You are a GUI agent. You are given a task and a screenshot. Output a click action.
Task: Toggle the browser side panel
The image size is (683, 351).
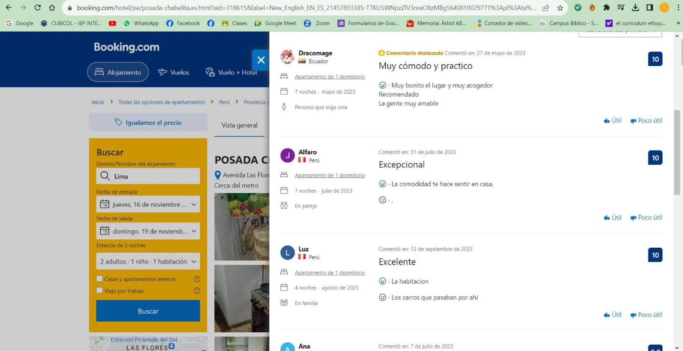(x=650, y=8)
